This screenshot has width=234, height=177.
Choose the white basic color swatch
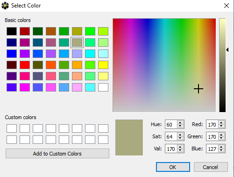pos(103,87)
